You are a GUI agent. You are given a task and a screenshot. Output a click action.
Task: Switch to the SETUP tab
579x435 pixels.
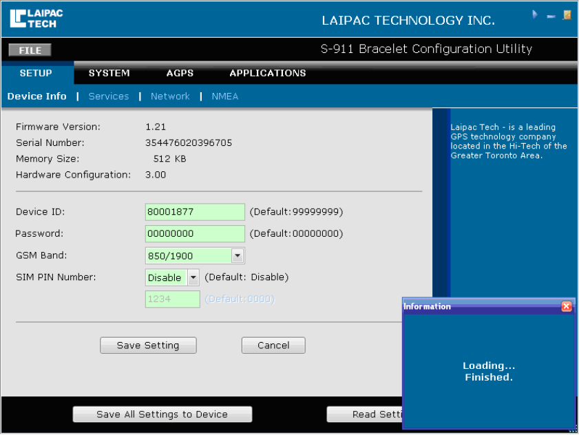pyautogui.click(x=36, y=73)
